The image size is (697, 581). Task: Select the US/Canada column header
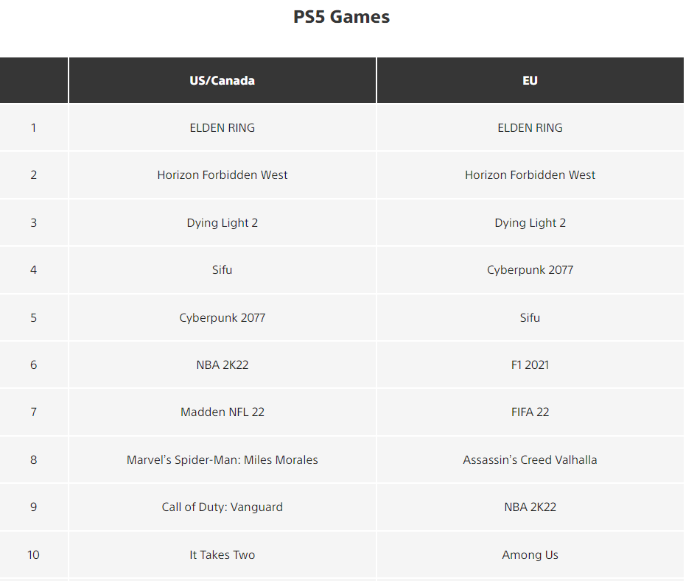(223, 80)
